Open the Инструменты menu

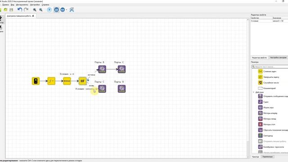[x=22, y=4]
